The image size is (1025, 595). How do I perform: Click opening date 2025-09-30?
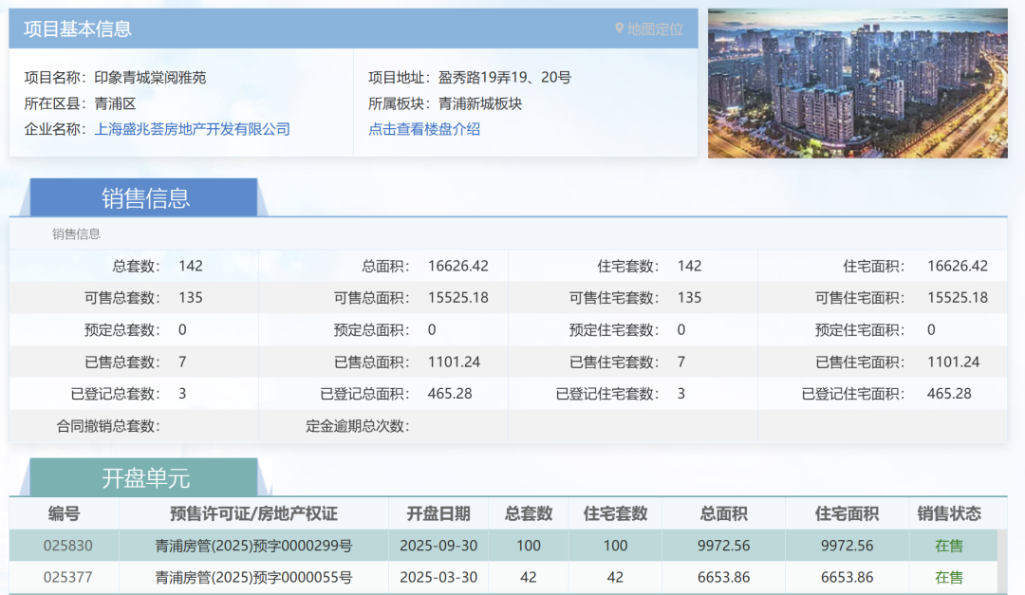pyautogui.click(x=438, y=546)
